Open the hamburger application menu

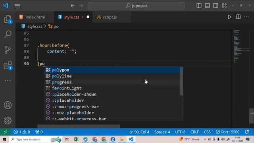point(17,6)
